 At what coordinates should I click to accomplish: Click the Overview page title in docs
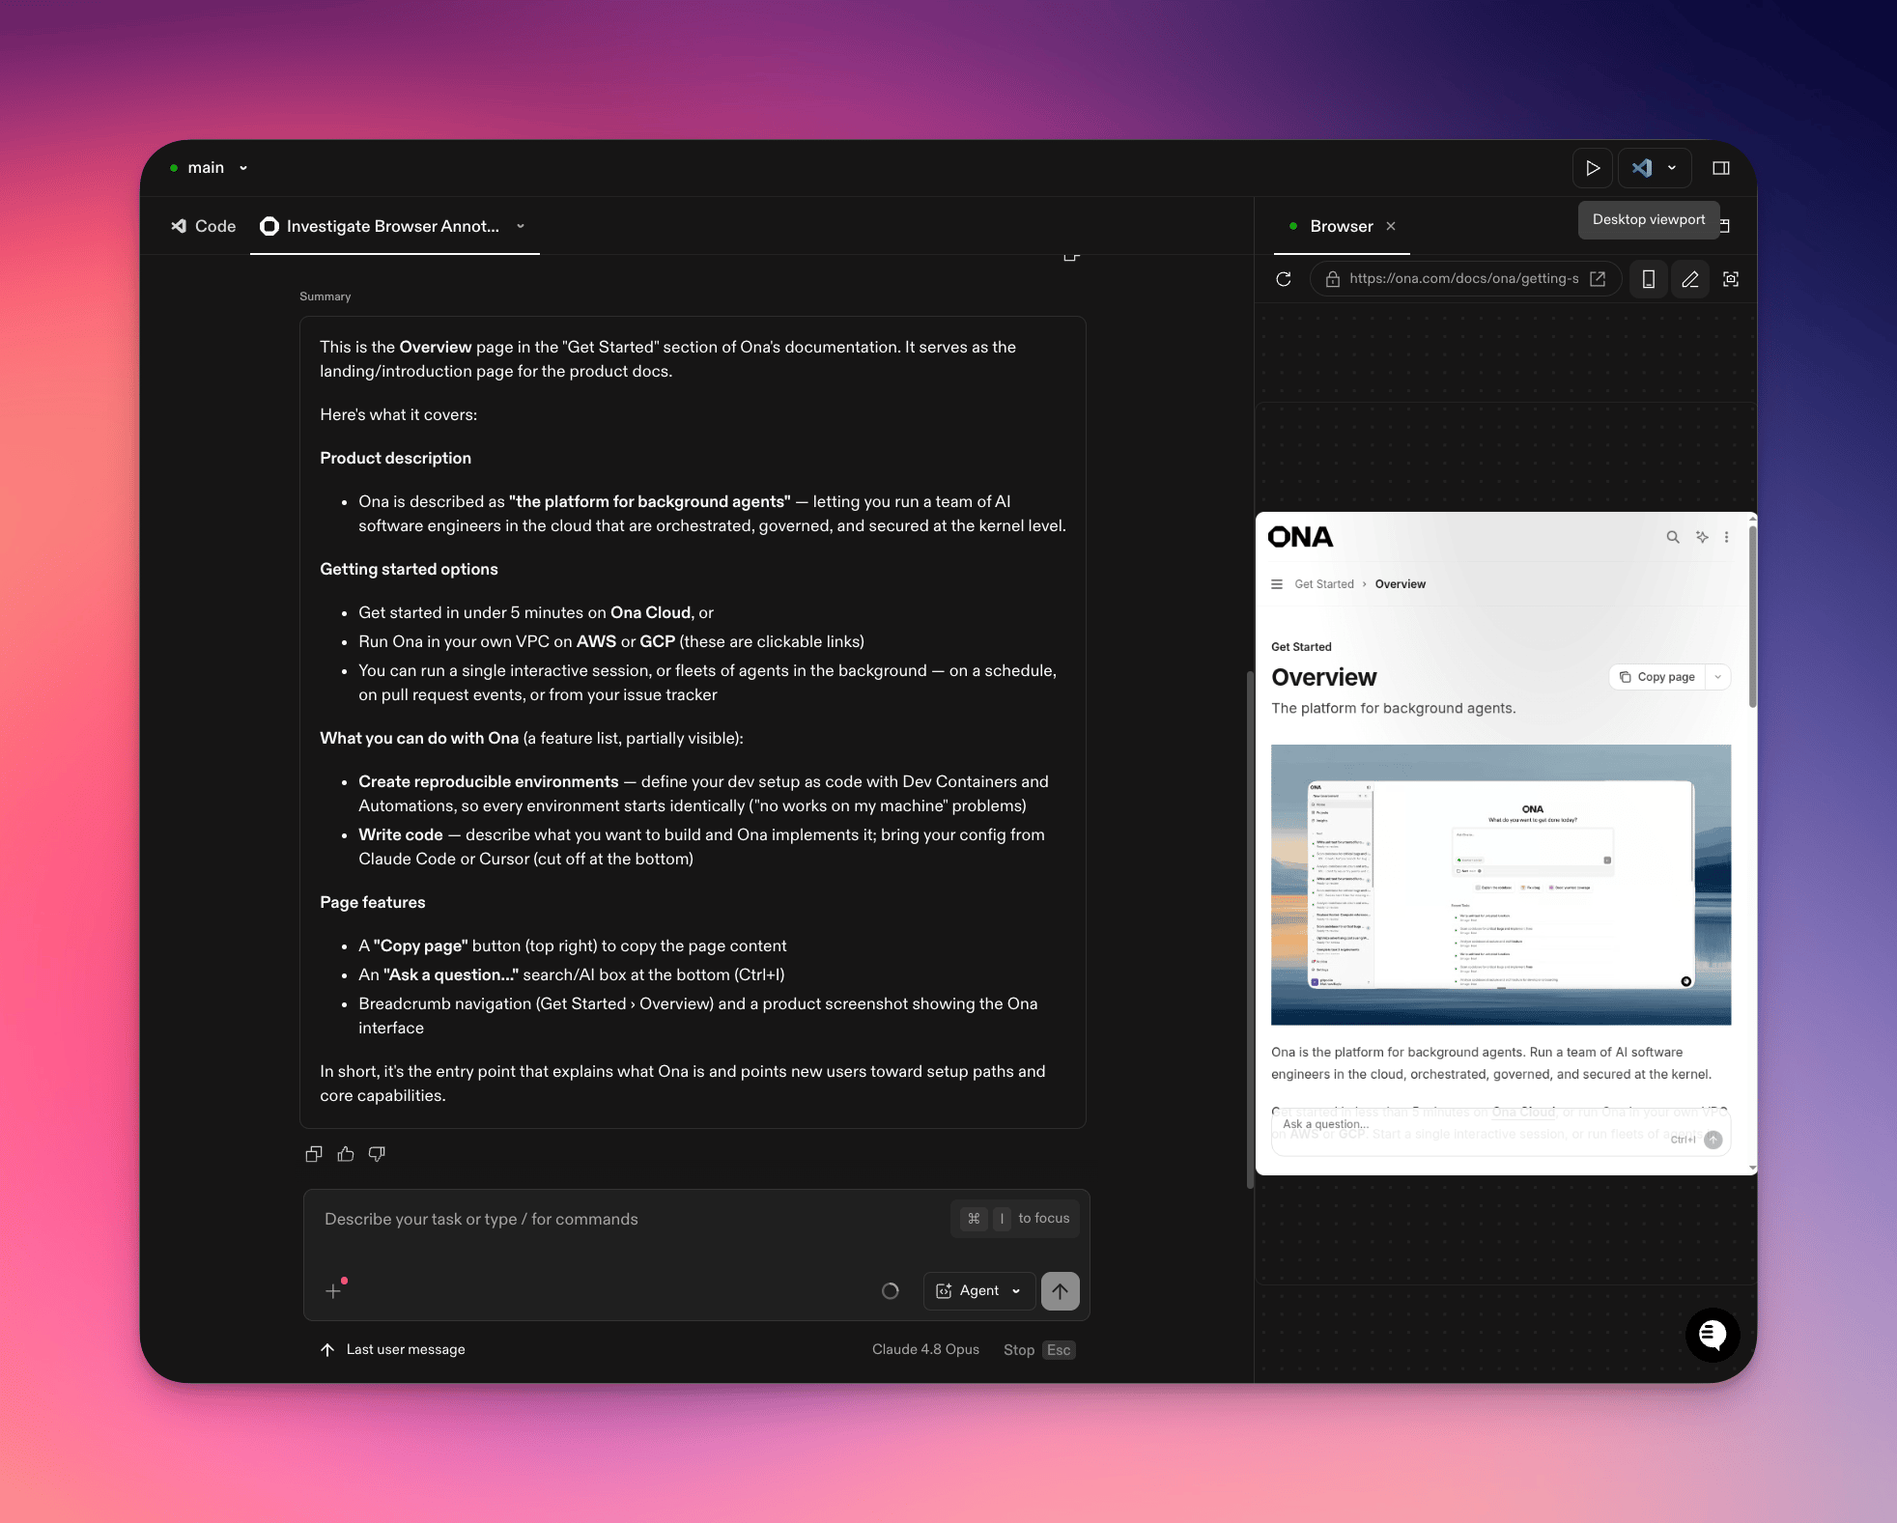[1324, 677]
